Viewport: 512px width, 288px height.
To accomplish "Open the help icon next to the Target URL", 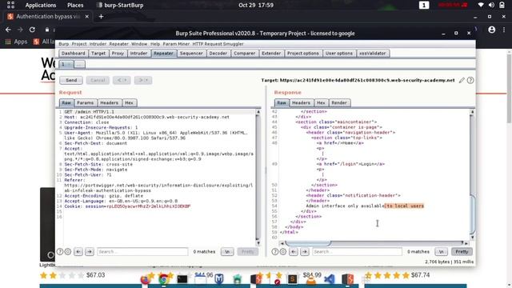I will (470, 80).
